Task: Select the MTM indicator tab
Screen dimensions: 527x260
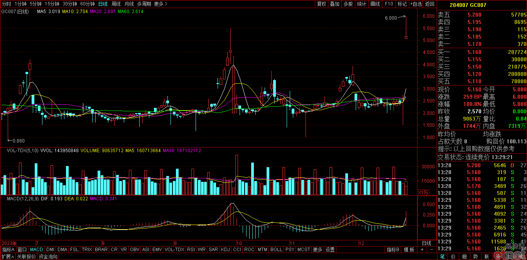Action: click(x=262, y=250)
